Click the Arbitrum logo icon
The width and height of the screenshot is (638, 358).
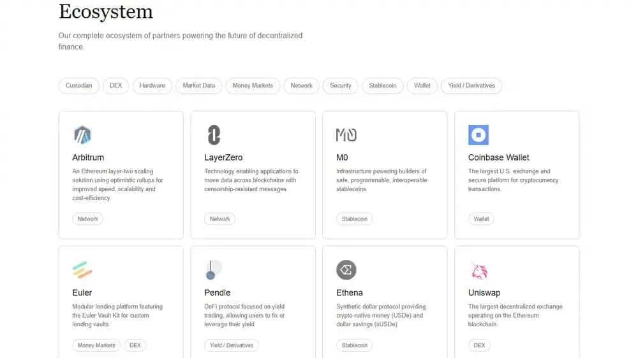(x=82, y=135)
